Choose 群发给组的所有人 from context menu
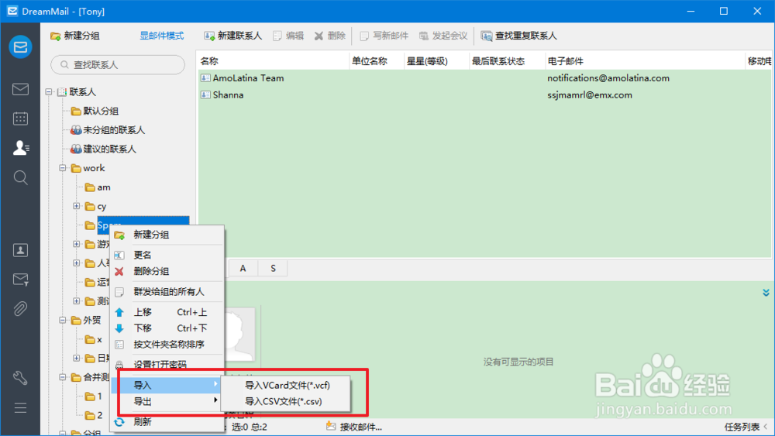Screen dimensions: 775x436 pos(167,292)
